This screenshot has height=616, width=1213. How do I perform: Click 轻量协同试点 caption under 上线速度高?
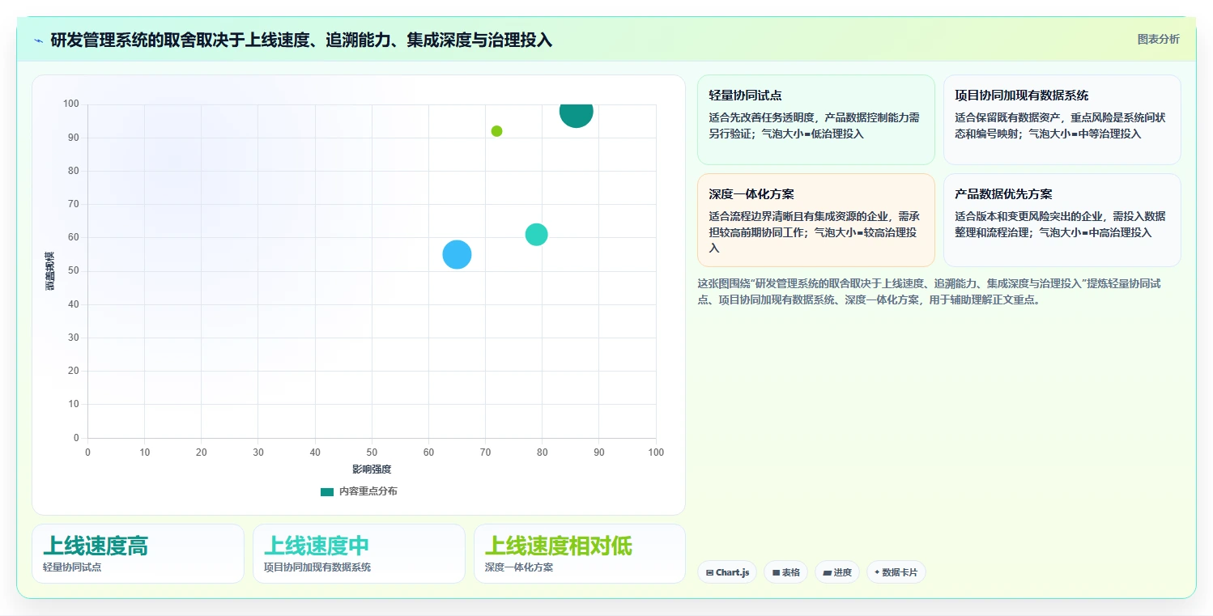(x=72, y=567)
